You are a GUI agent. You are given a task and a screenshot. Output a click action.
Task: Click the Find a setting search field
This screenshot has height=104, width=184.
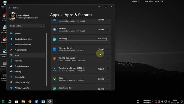[x=27, y=26]
